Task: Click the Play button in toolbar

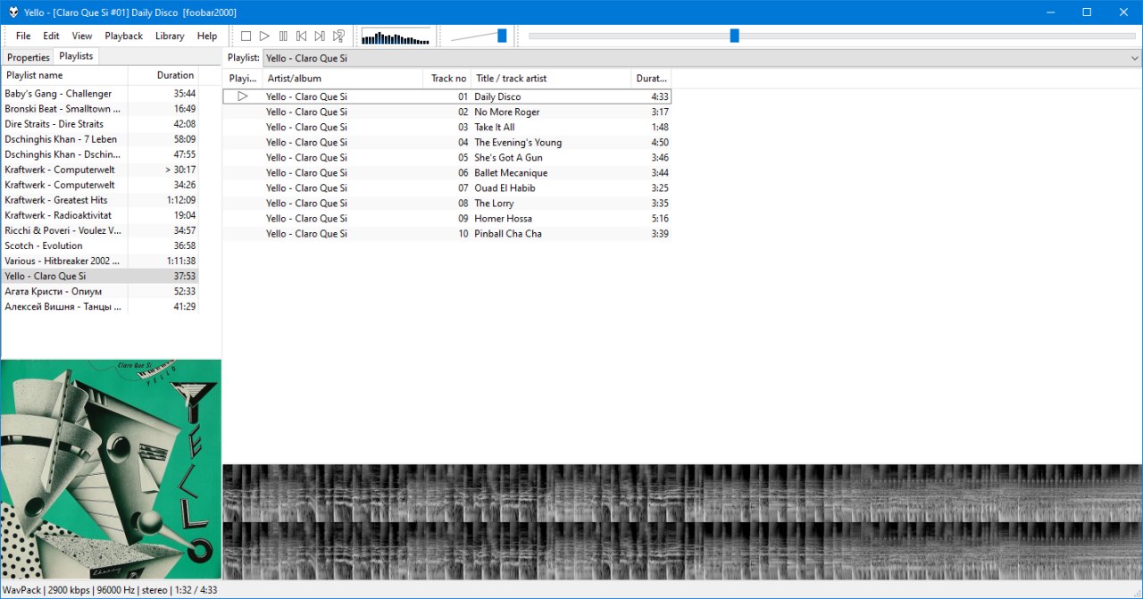Action: (x=264, y=36)
